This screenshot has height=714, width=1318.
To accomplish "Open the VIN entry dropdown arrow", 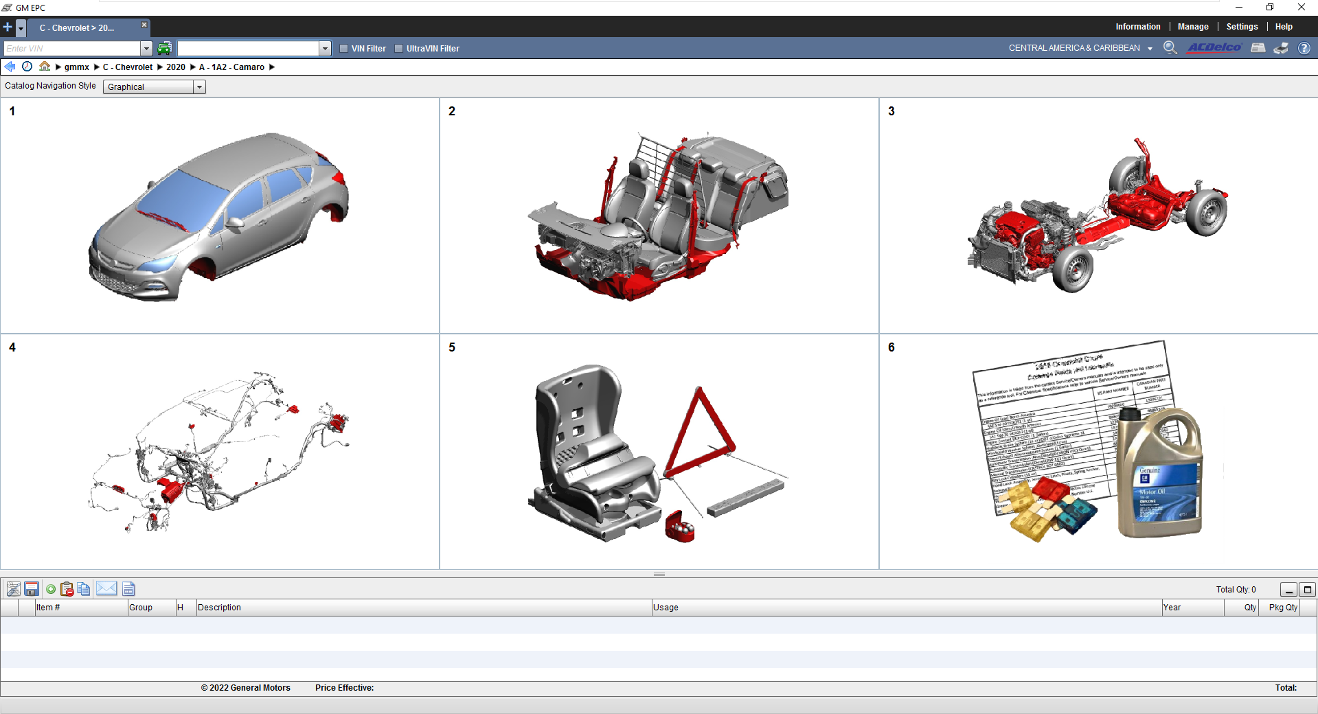I will tap(146, 48).
